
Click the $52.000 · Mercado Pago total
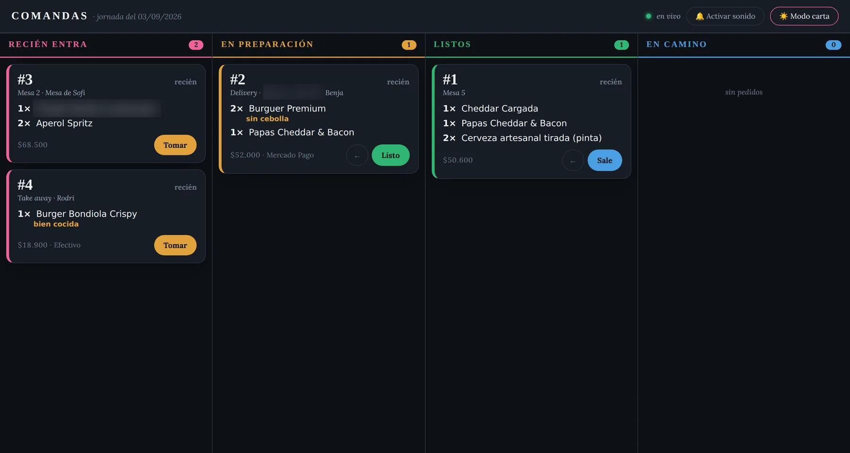click(272, 155)
